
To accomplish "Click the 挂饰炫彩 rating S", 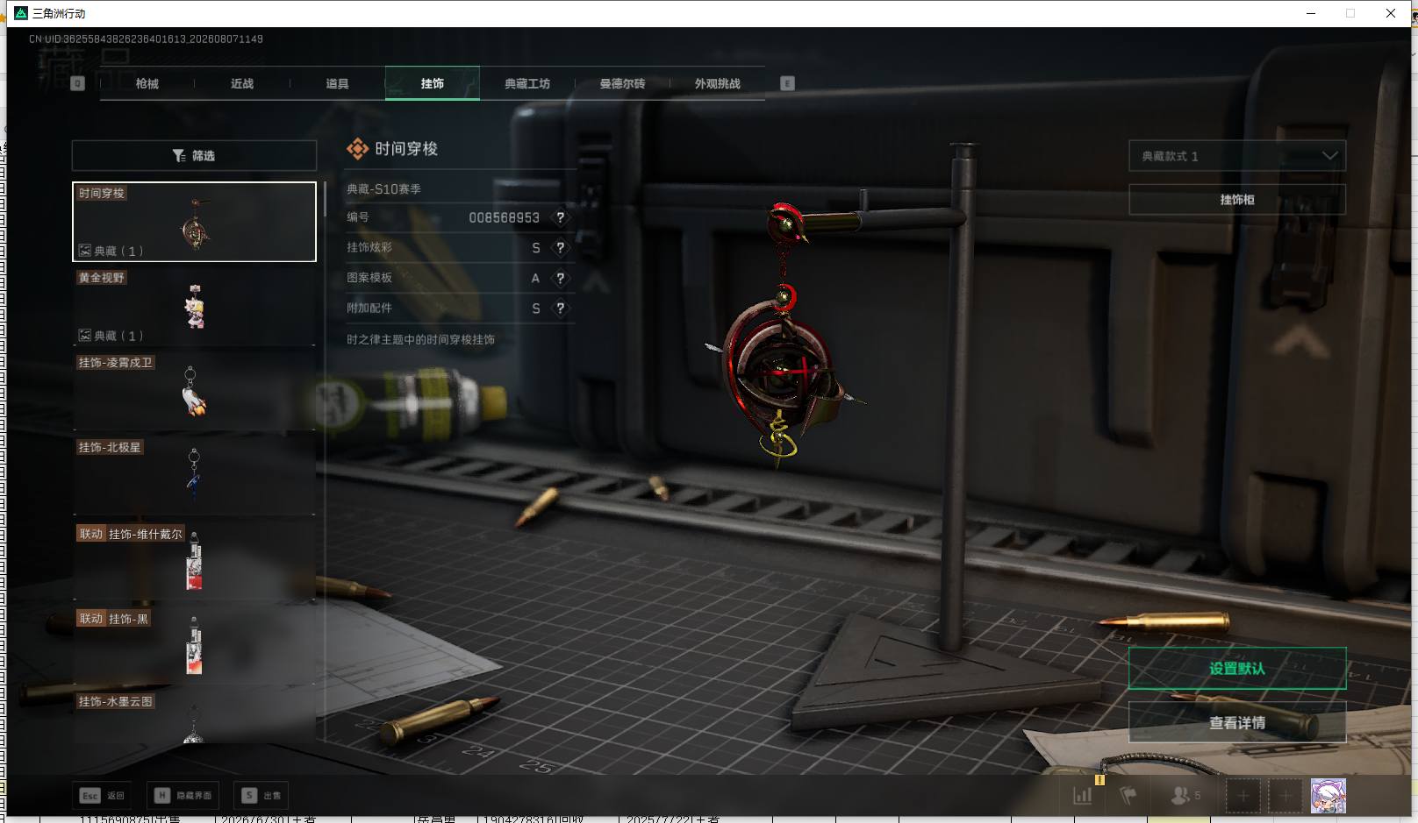I will [536, 248].
